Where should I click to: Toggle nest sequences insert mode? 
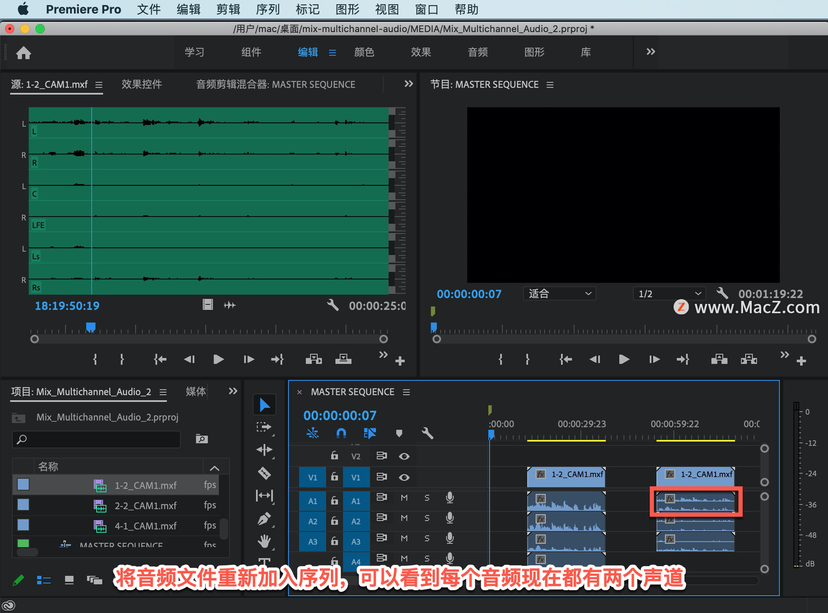313,433
